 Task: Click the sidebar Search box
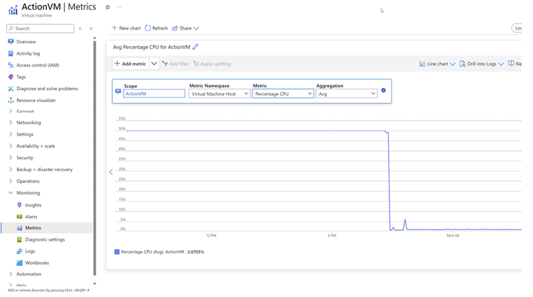coord(40,29)
